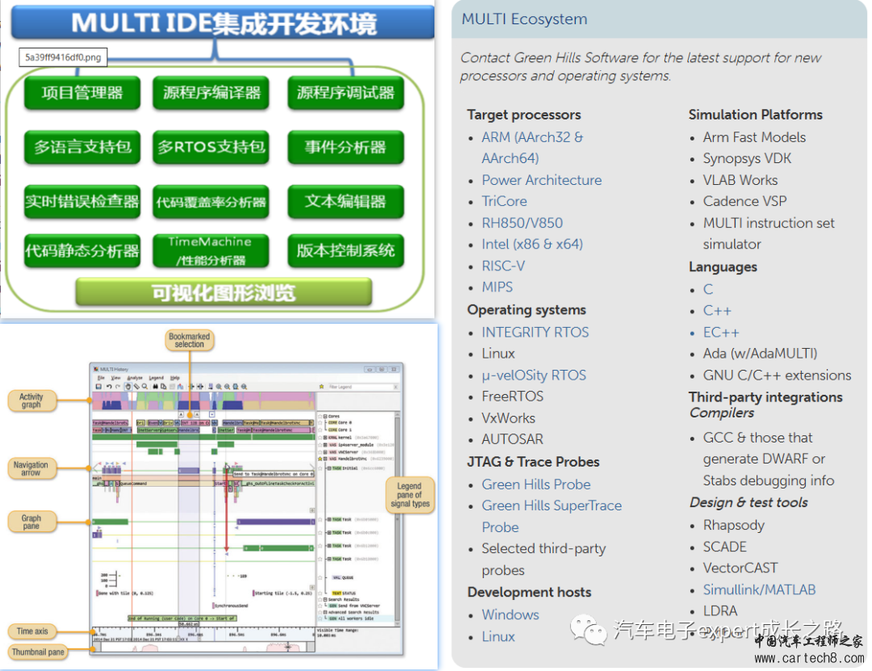Click the RISC-V link
Image resolution: width=872 pixels, height=671 pixels.
[503, 266]
